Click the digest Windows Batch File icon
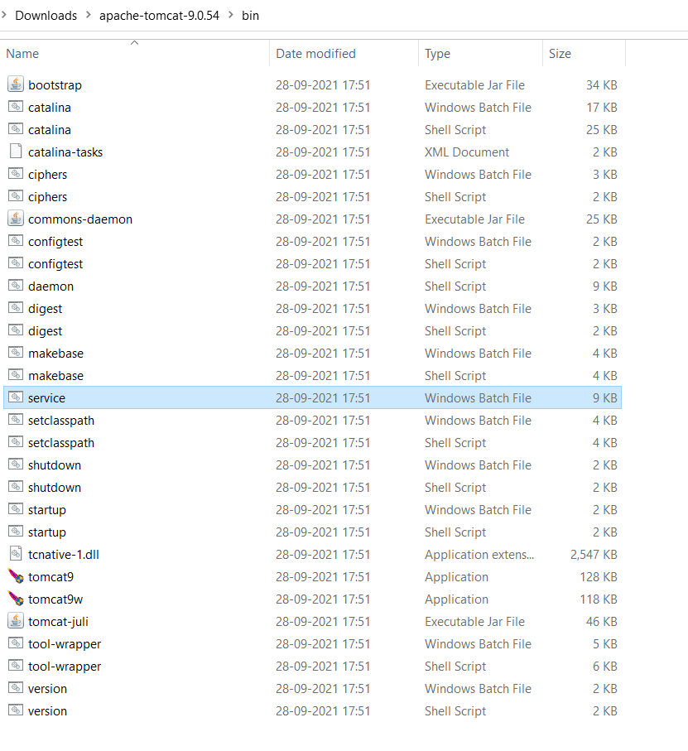688x751 pixels. point(16,308)
